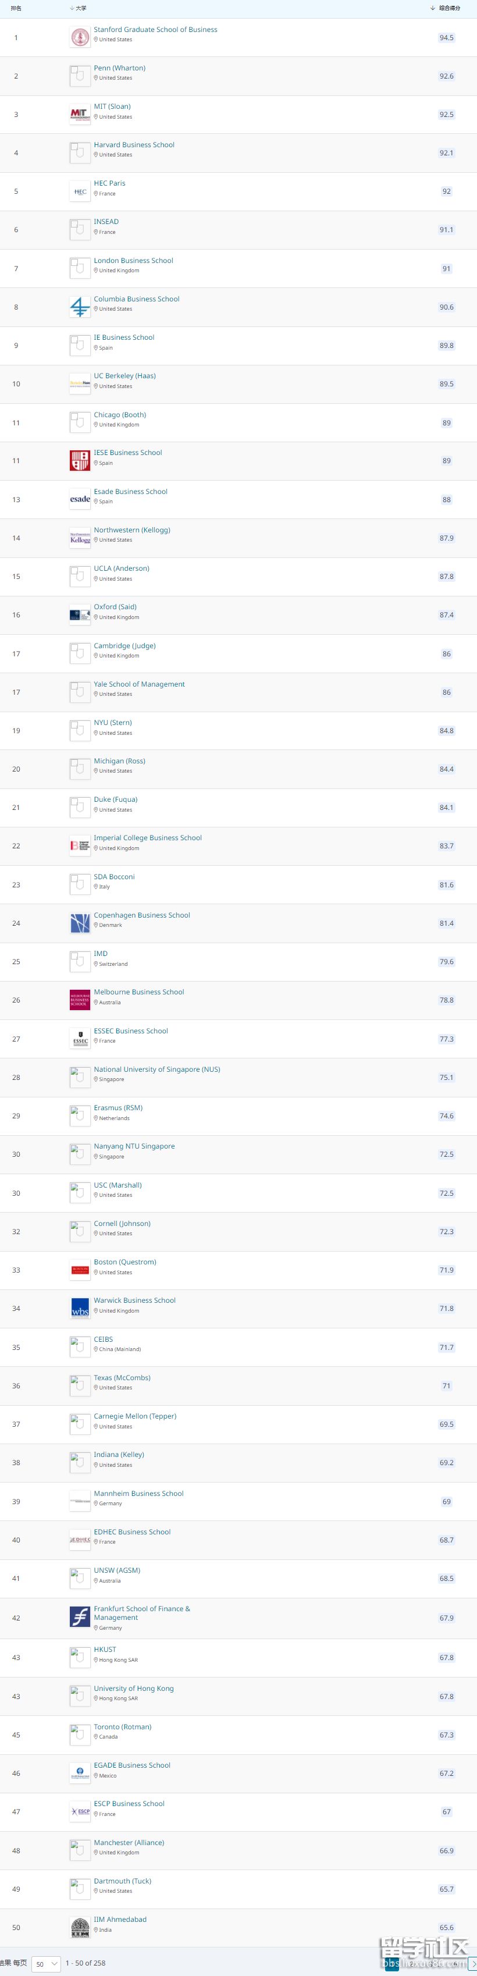Image resolution: width=477 pixels, height=1976 pixels.
Task: Click the Stanford Graduate School of Business logo
Action: click(80, 37)
